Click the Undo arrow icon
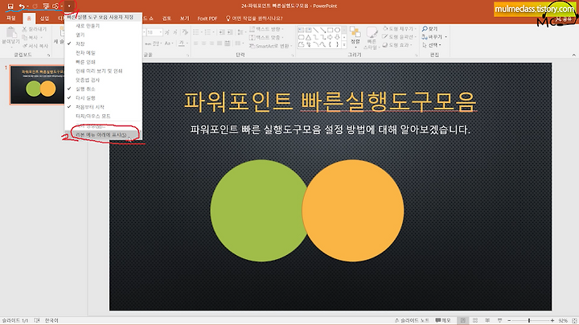The height and width of the screenshot is (325, 579). (x=22, y=6)
